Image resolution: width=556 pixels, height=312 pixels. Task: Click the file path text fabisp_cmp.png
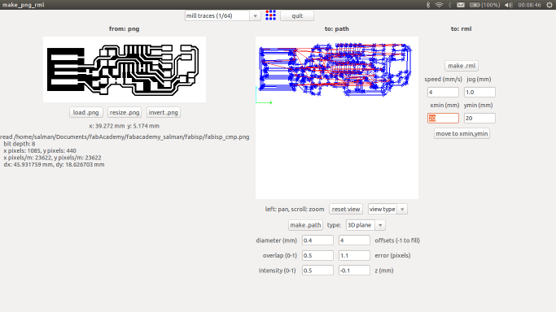click(x=125, y=136)
